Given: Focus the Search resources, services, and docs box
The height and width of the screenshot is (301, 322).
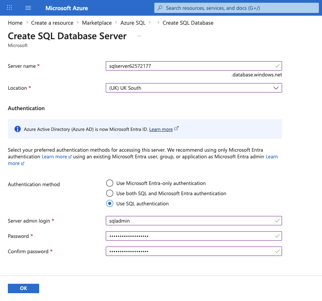Looking at the screenshot, I should pyautogui.click(x=237, y=8).
